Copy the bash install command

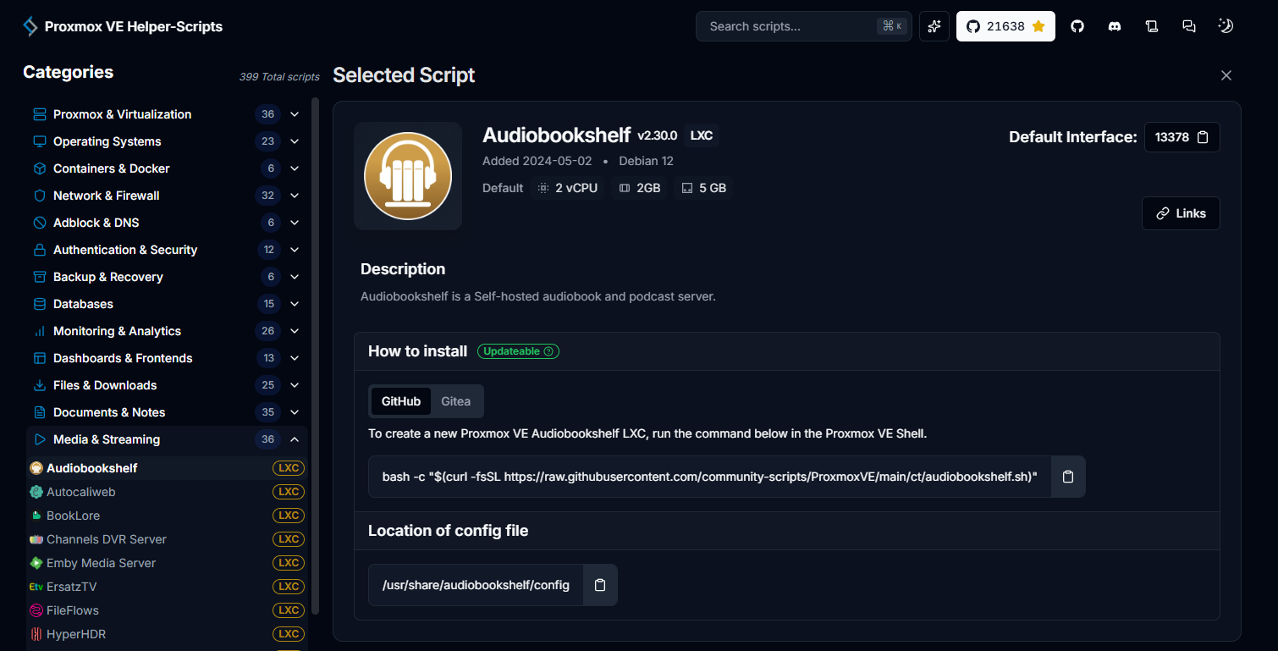click(x=1068, y=477)
